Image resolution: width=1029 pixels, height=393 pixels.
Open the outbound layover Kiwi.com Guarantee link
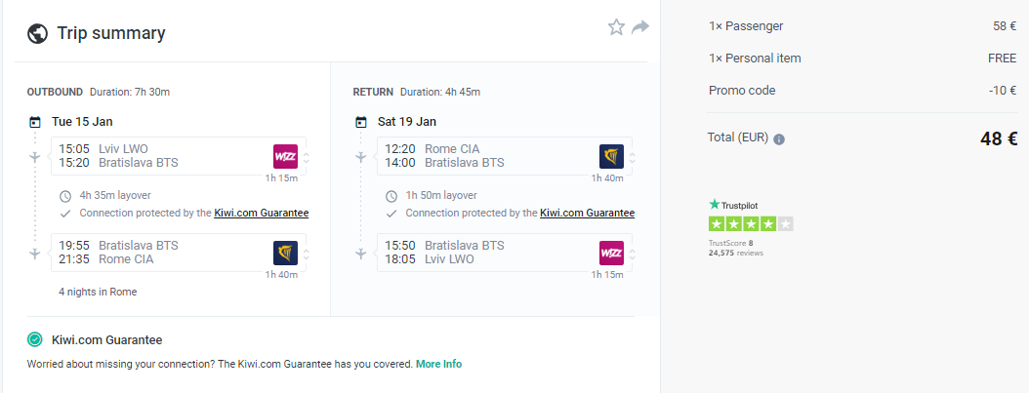tap(261, 213)
